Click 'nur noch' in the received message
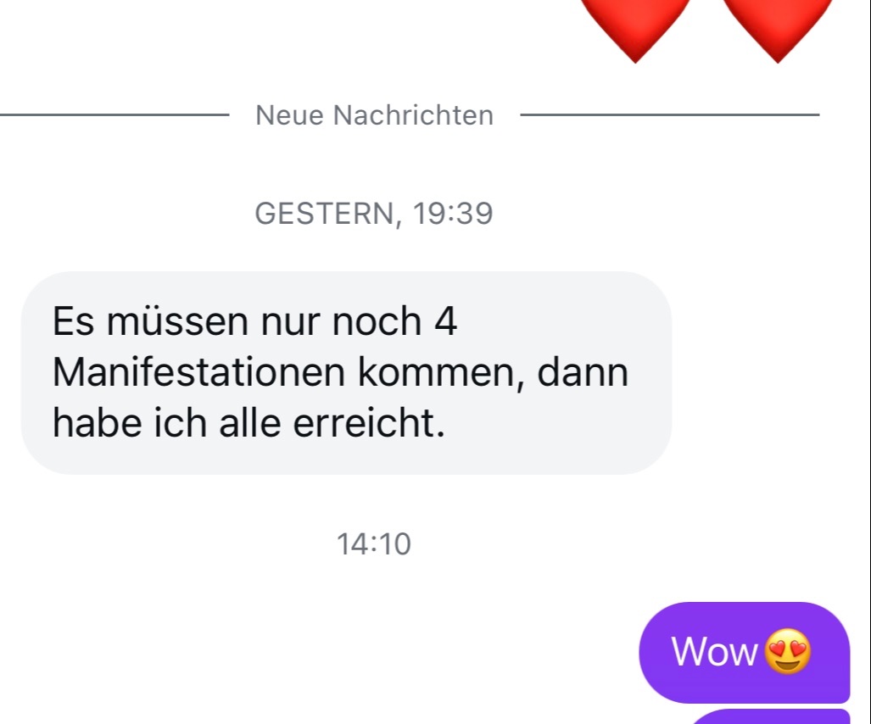 [341, 321]
